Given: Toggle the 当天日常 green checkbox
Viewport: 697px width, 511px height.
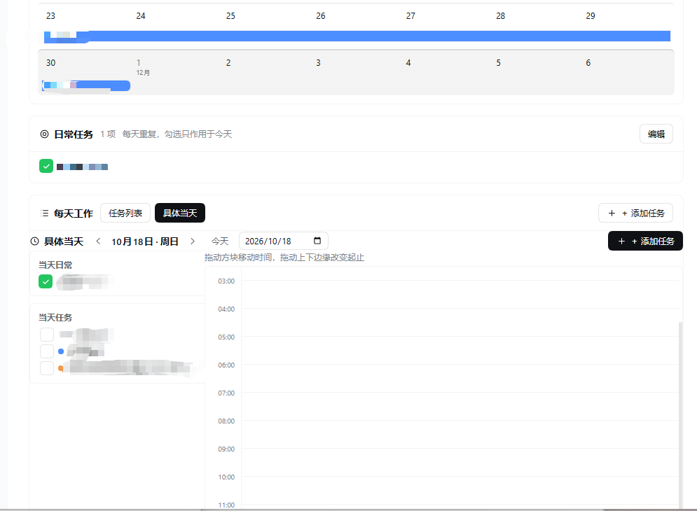Looking at the screenshot, I should click(x=46, y=281).
